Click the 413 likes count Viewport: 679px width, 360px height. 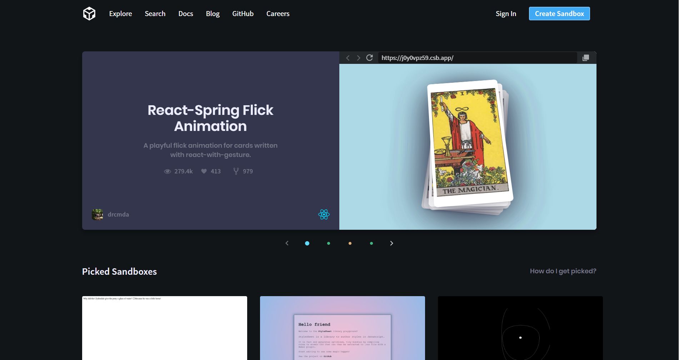point(216,171)
